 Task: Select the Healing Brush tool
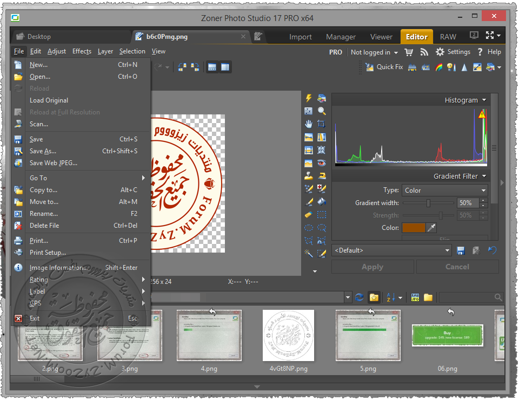(321, 188)
